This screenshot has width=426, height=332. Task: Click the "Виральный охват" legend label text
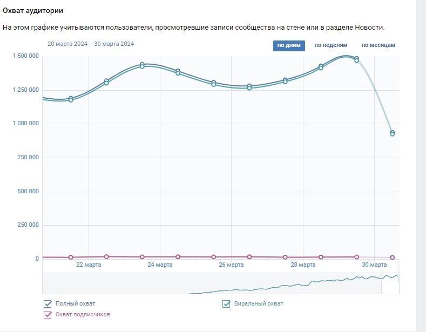pos(259,304)
